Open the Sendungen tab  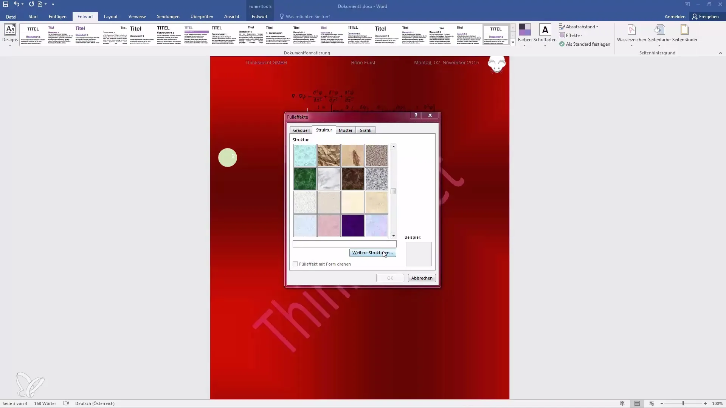pyautogui.click(x=168, y=17)
